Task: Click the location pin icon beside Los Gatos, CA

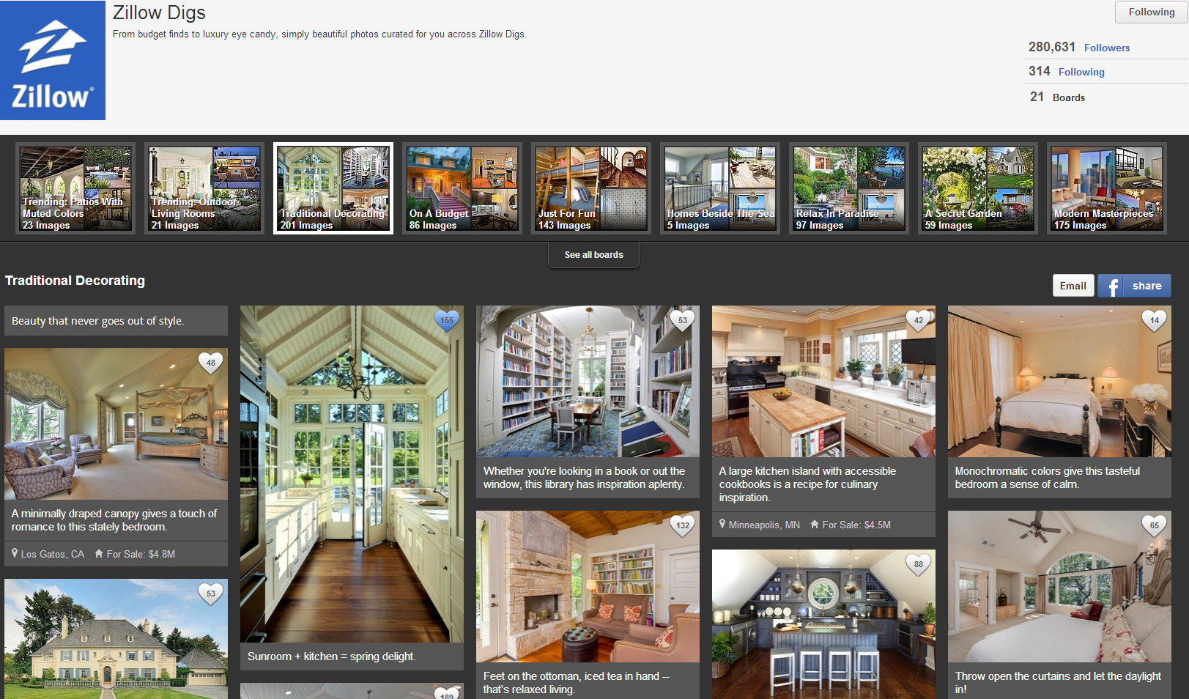Action: click(15, 553)
